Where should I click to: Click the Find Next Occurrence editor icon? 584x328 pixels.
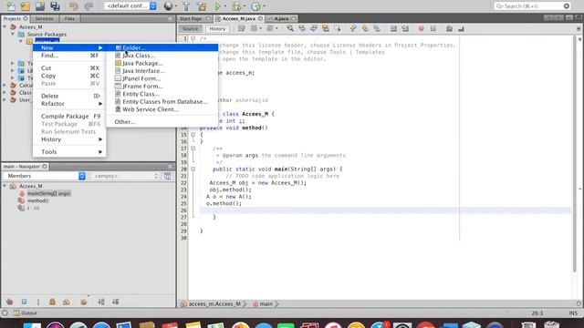point(314,28)
